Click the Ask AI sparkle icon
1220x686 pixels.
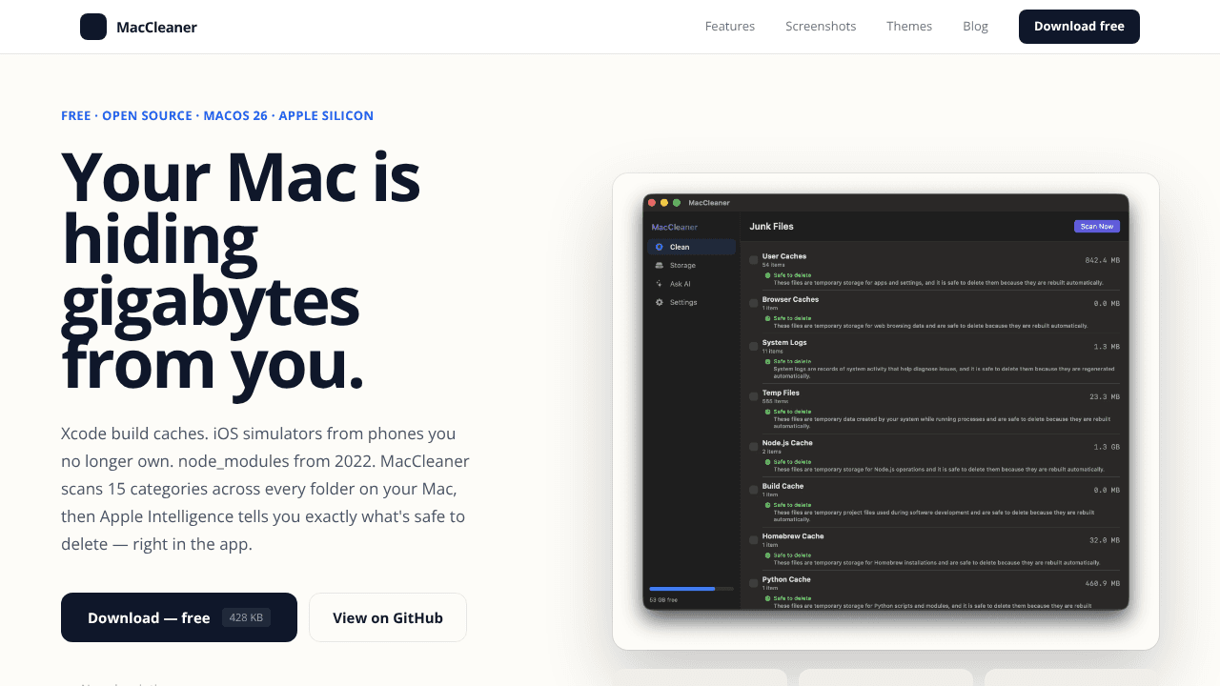tap(660, 284)
